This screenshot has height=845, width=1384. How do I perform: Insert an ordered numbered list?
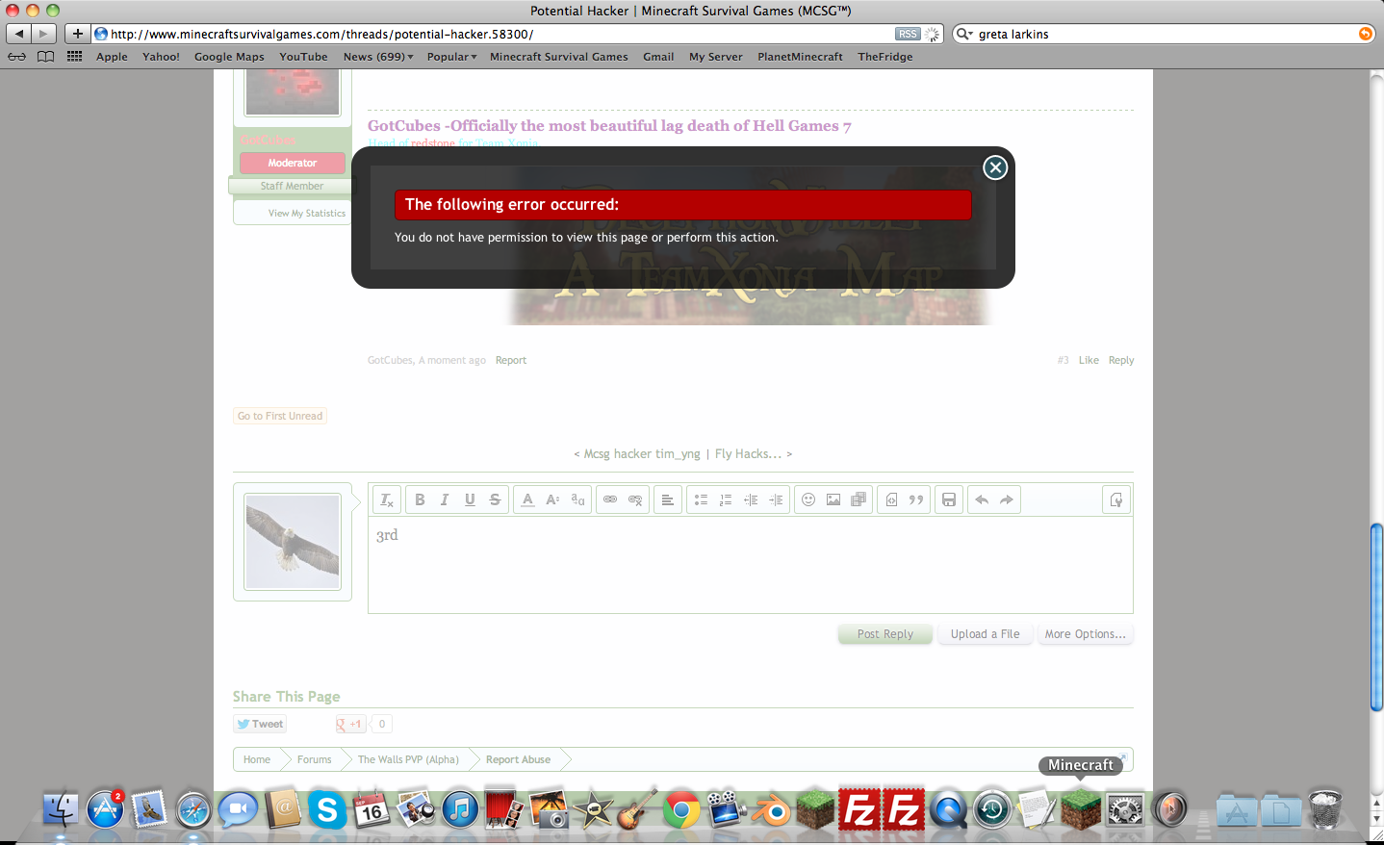click(726, 499)
